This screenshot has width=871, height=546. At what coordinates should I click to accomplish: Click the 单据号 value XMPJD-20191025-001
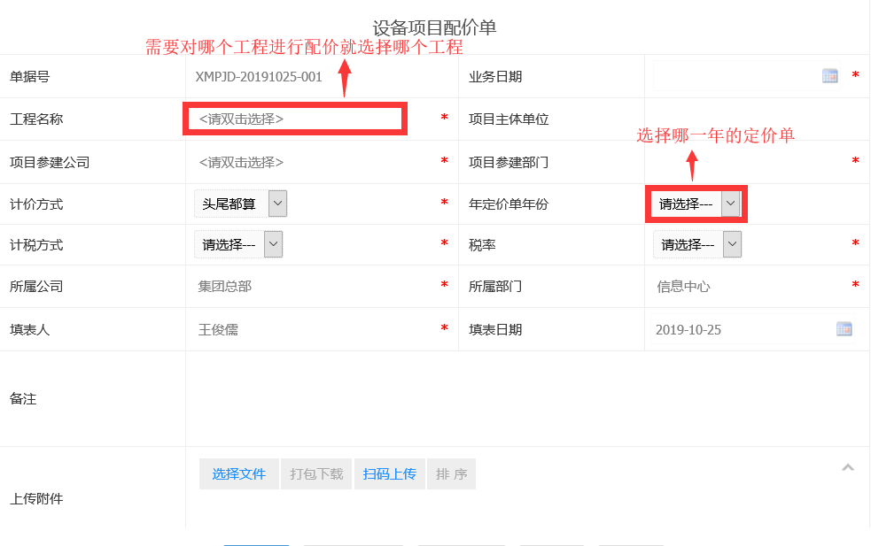[x=259, y=77]
